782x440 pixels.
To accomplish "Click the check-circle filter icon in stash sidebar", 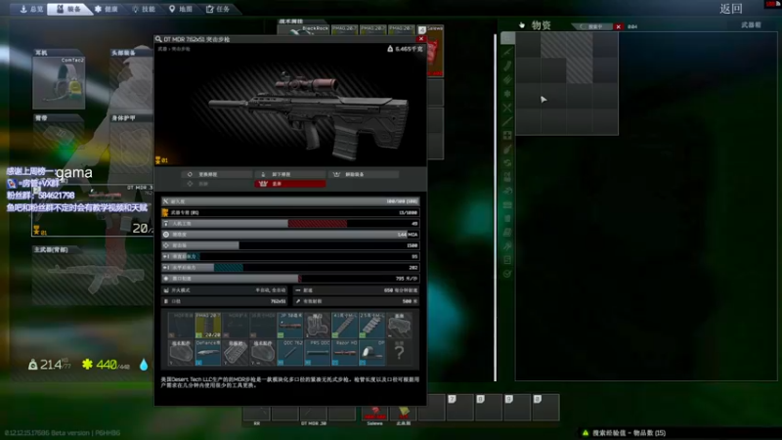I will (x=507, y=274).
